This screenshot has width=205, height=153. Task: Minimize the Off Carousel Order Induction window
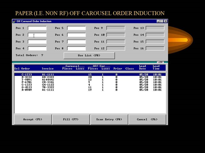tap(159, 21)
